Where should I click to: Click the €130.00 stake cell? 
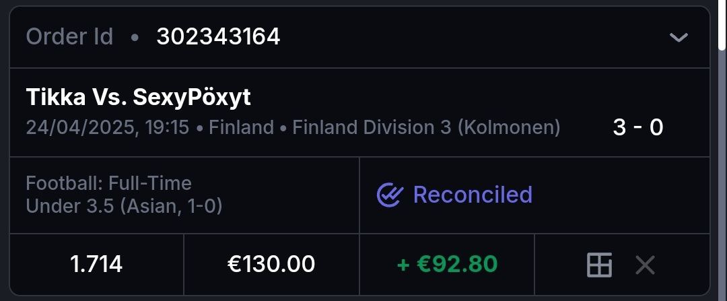271,265
